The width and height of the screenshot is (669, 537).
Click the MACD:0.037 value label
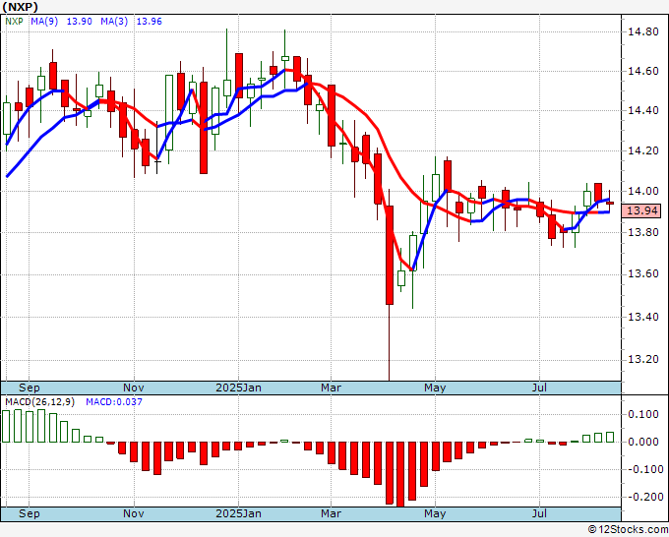tap(114, 402)
